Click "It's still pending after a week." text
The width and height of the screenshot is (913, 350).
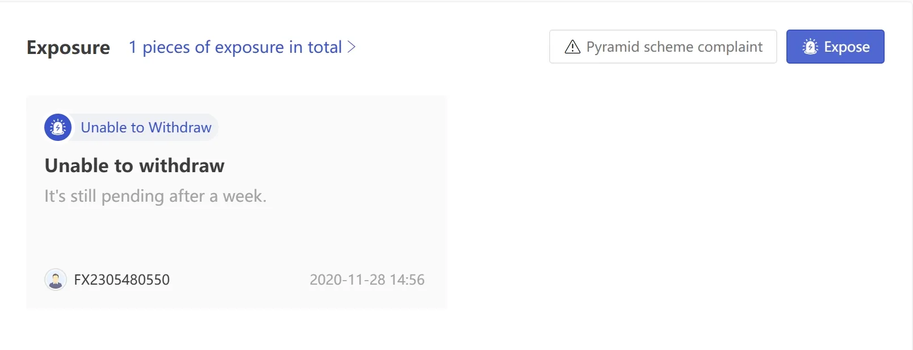[x=155, y=196]
